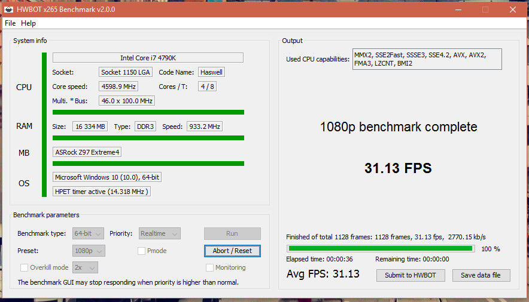Viewport: 529px width, 302px height.
Task: Open the Overkill mode 2x dropdown
Action: click(85, 267)
